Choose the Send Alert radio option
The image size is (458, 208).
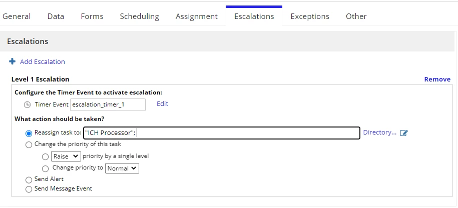pyautogui.click(x=29, y=179)
